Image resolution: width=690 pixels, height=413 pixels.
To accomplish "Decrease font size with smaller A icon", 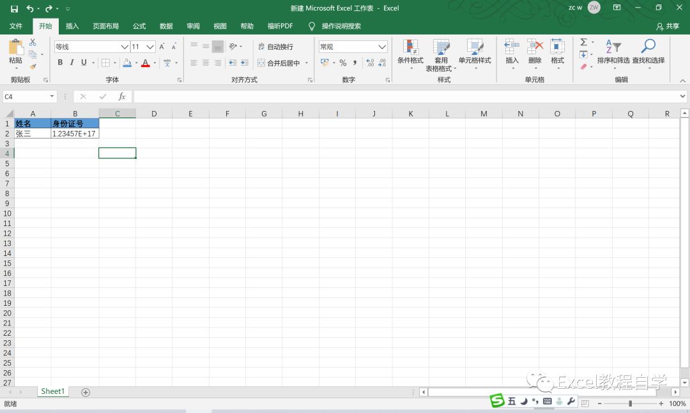I will [x=174, y=47].
